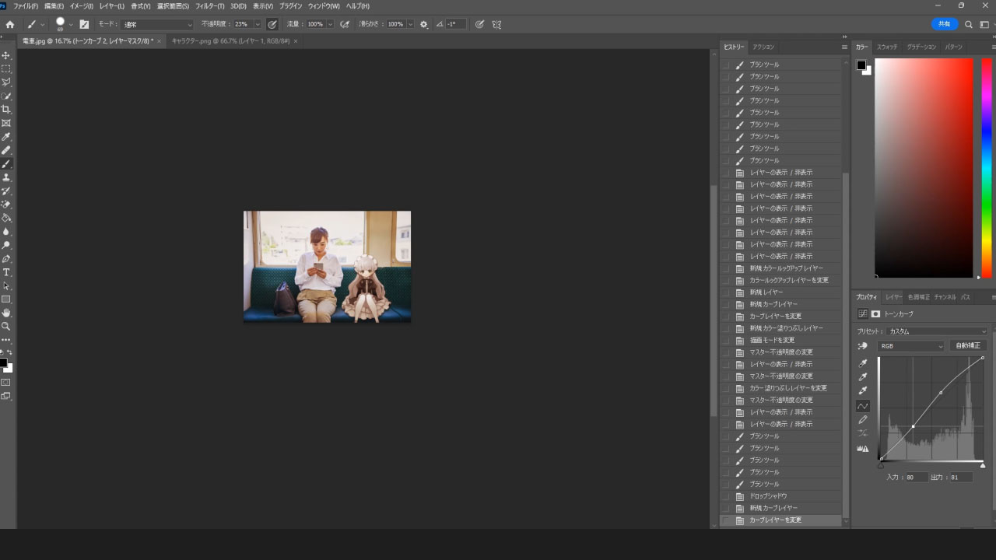
Task: Select the Eraser tool
Action: 6,205
